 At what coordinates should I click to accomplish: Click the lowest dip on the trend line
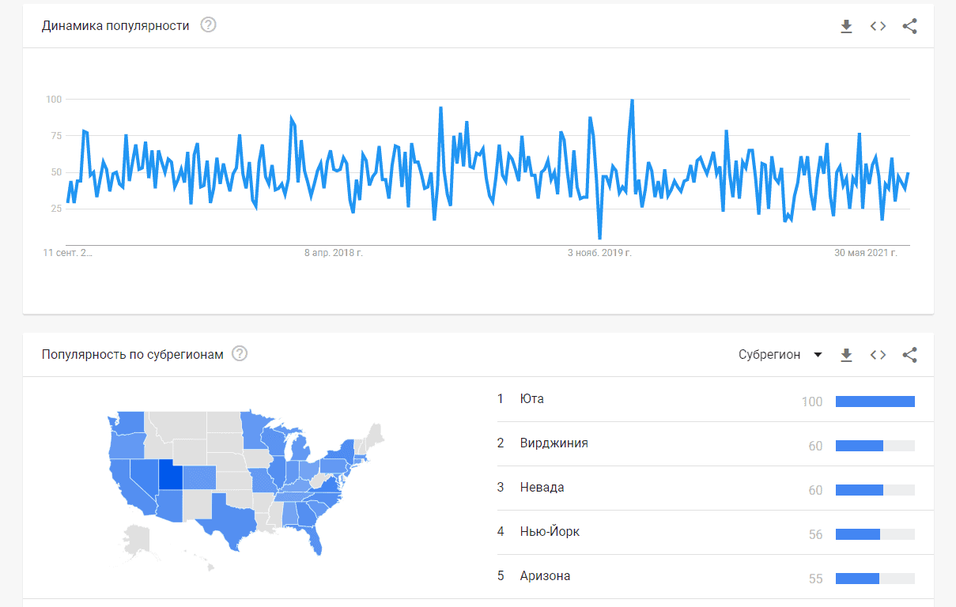[x=599, y=238]
